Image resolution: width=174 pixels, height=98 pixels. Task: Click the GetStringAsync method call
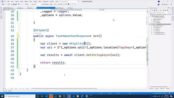98,55
